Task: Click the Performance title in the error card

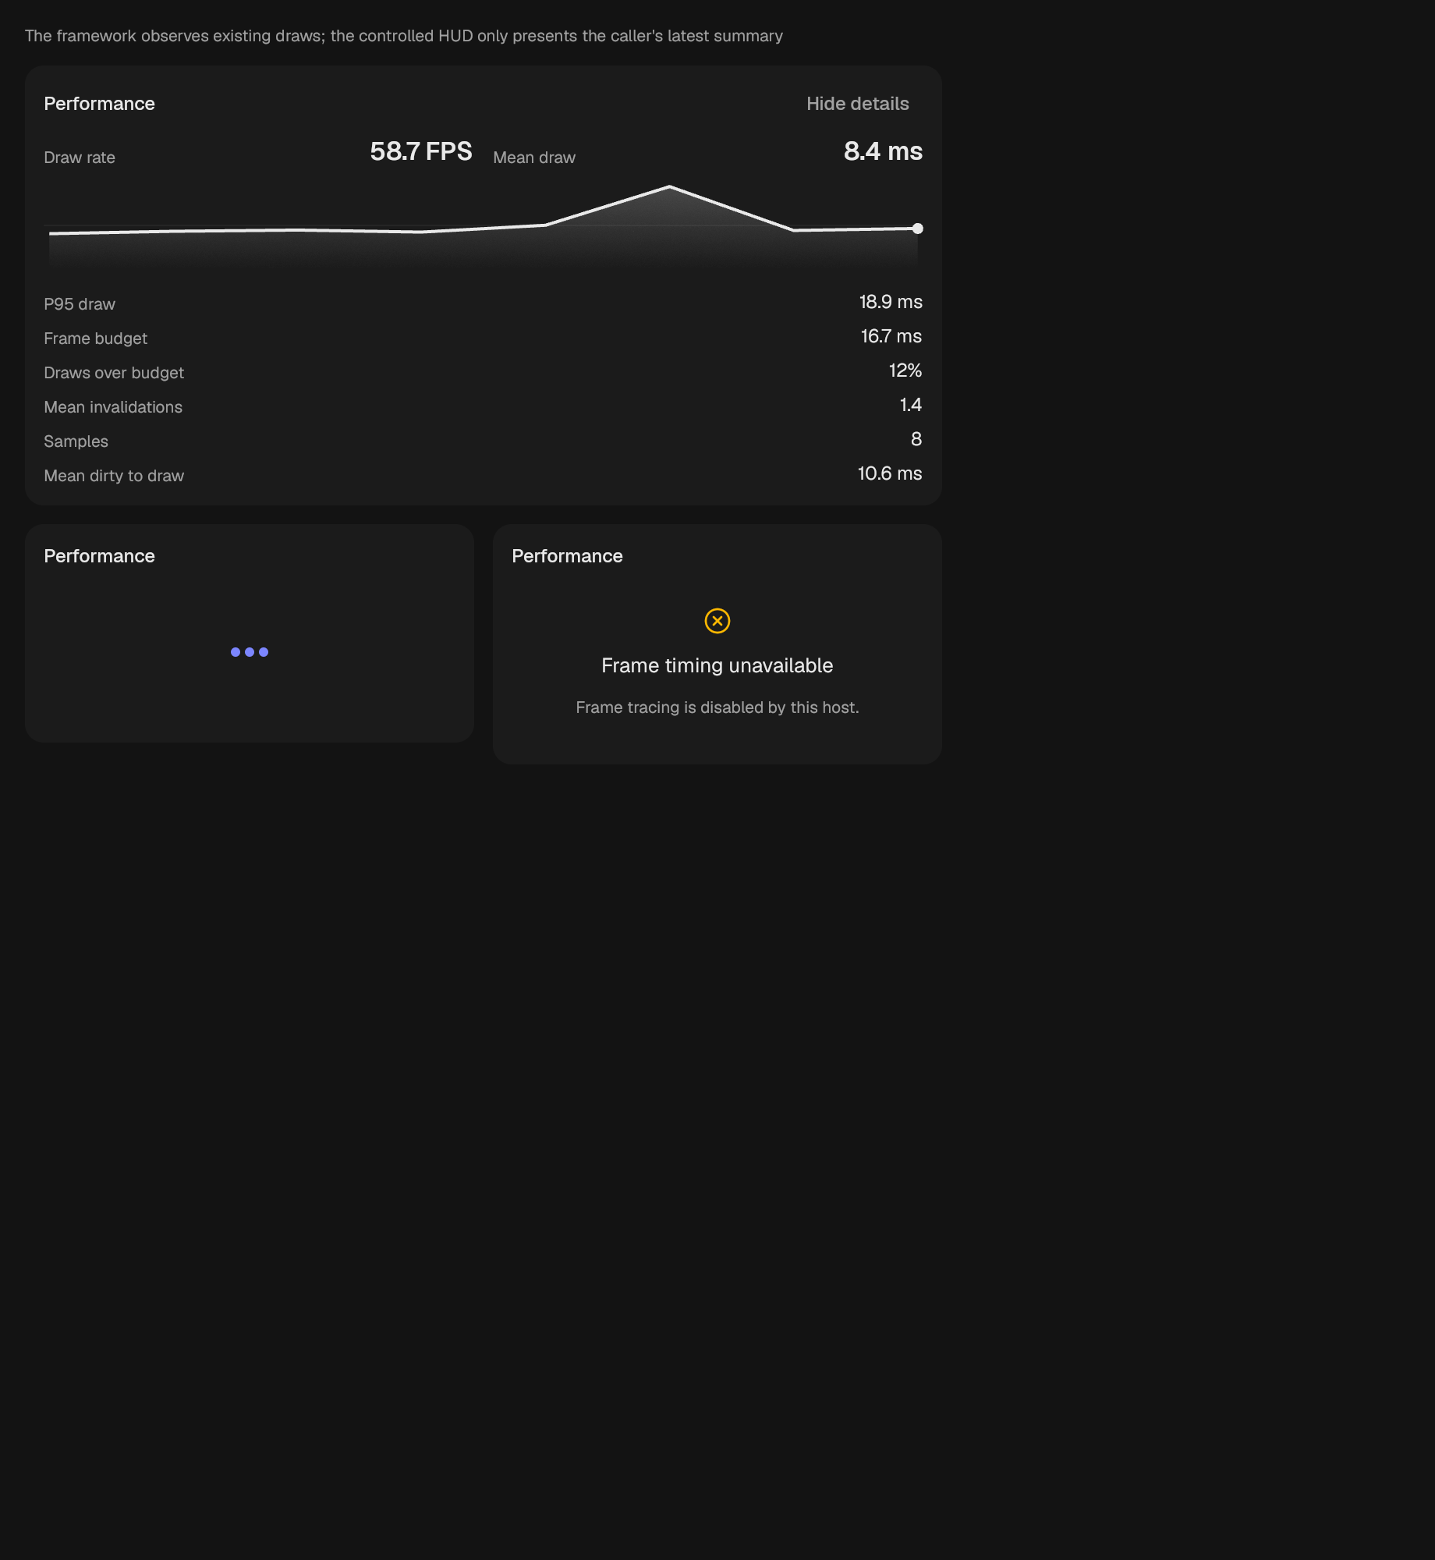Action: click(x=567, y=556)
